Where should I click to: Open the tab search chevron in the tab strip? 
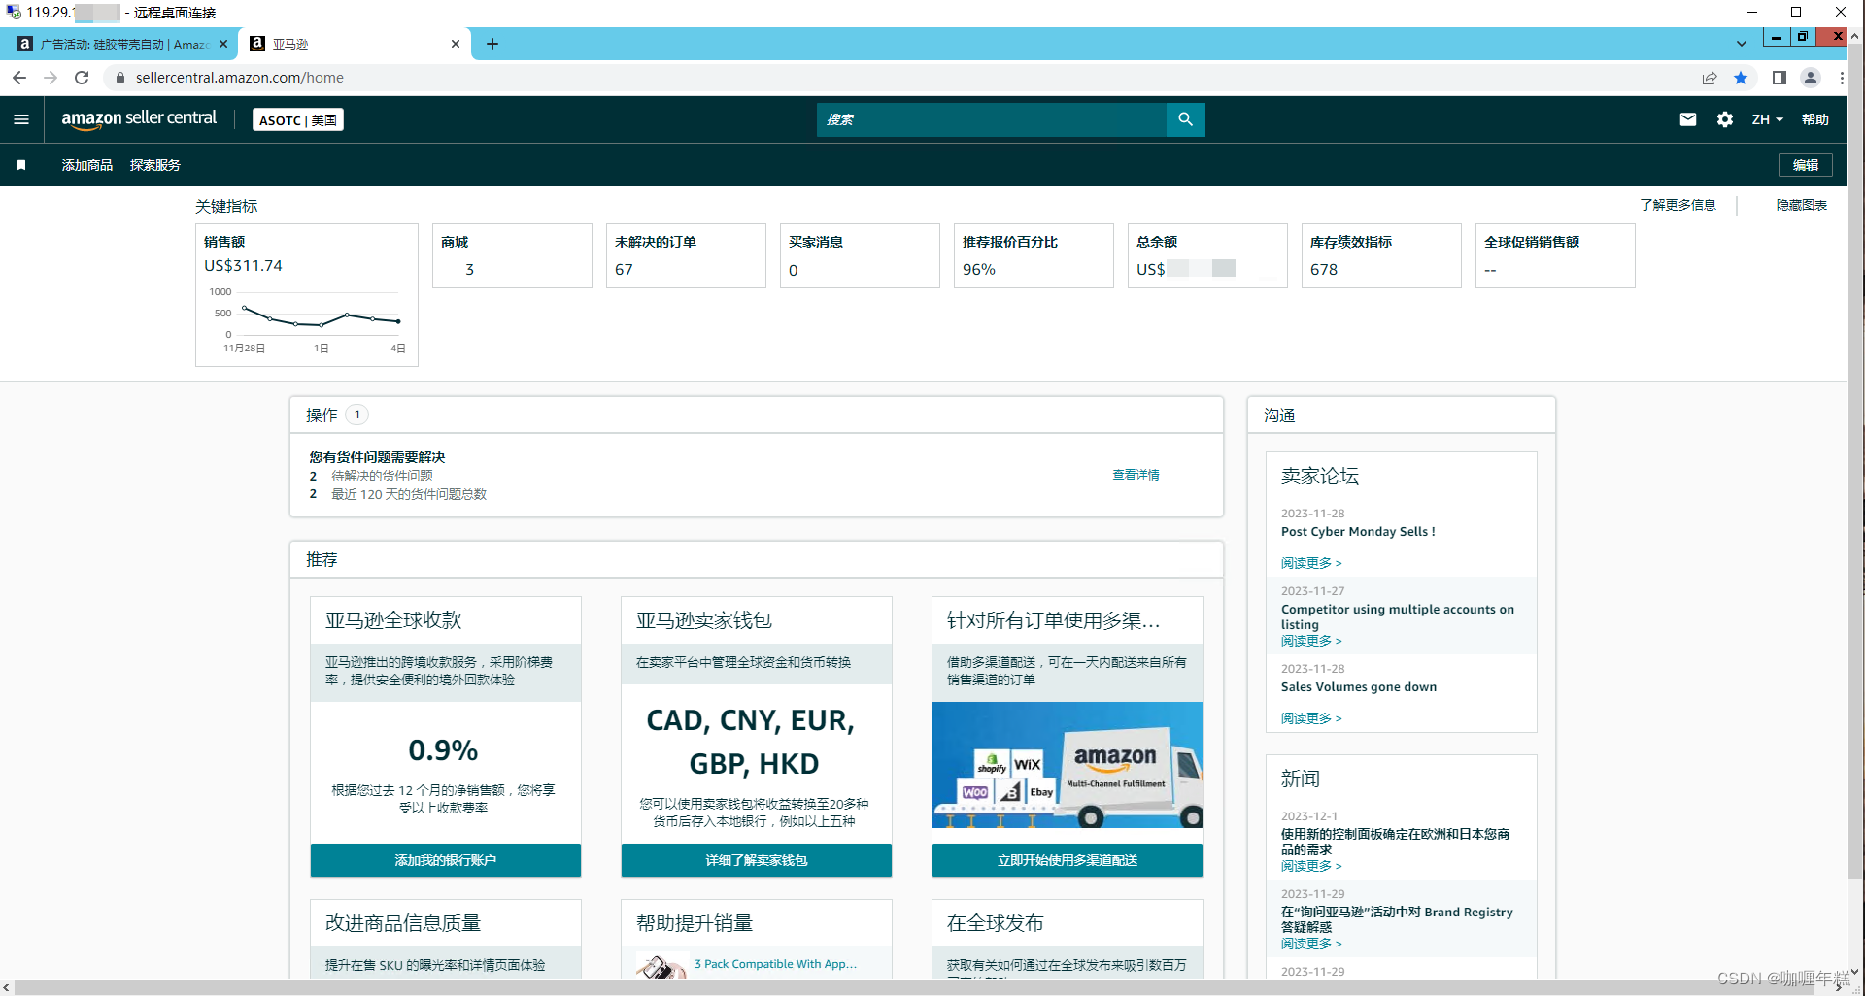[x=1741, y=44]
